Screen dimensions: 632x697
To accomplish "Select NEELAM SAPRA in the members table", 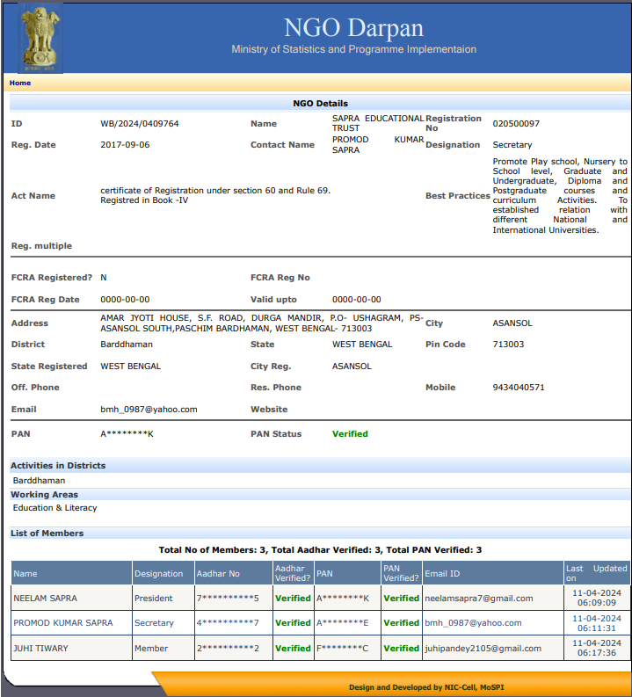I will [46, 599].
